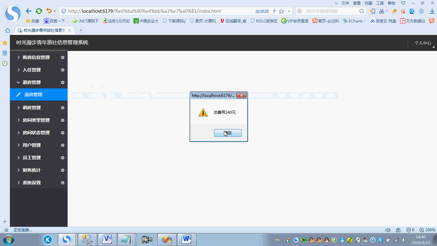Screen dimensions: 437x246
Task: Open the 百度云 网盘 bookmark
Action: tap(383, 21)
